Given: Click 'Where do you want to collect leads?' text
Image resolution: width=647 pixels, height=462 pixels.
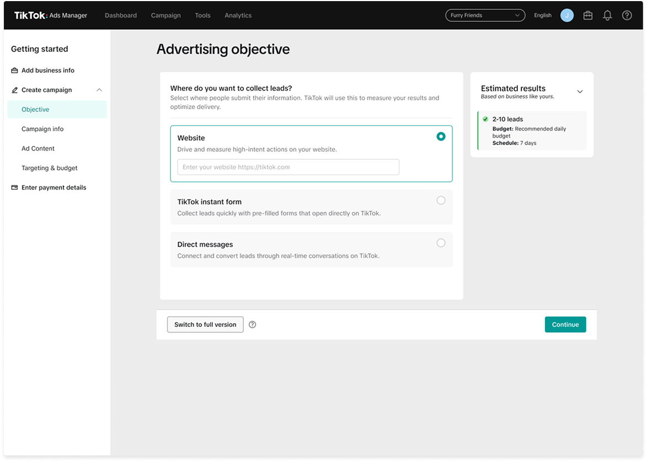Looking at the screenshot, I should [231, 88].
